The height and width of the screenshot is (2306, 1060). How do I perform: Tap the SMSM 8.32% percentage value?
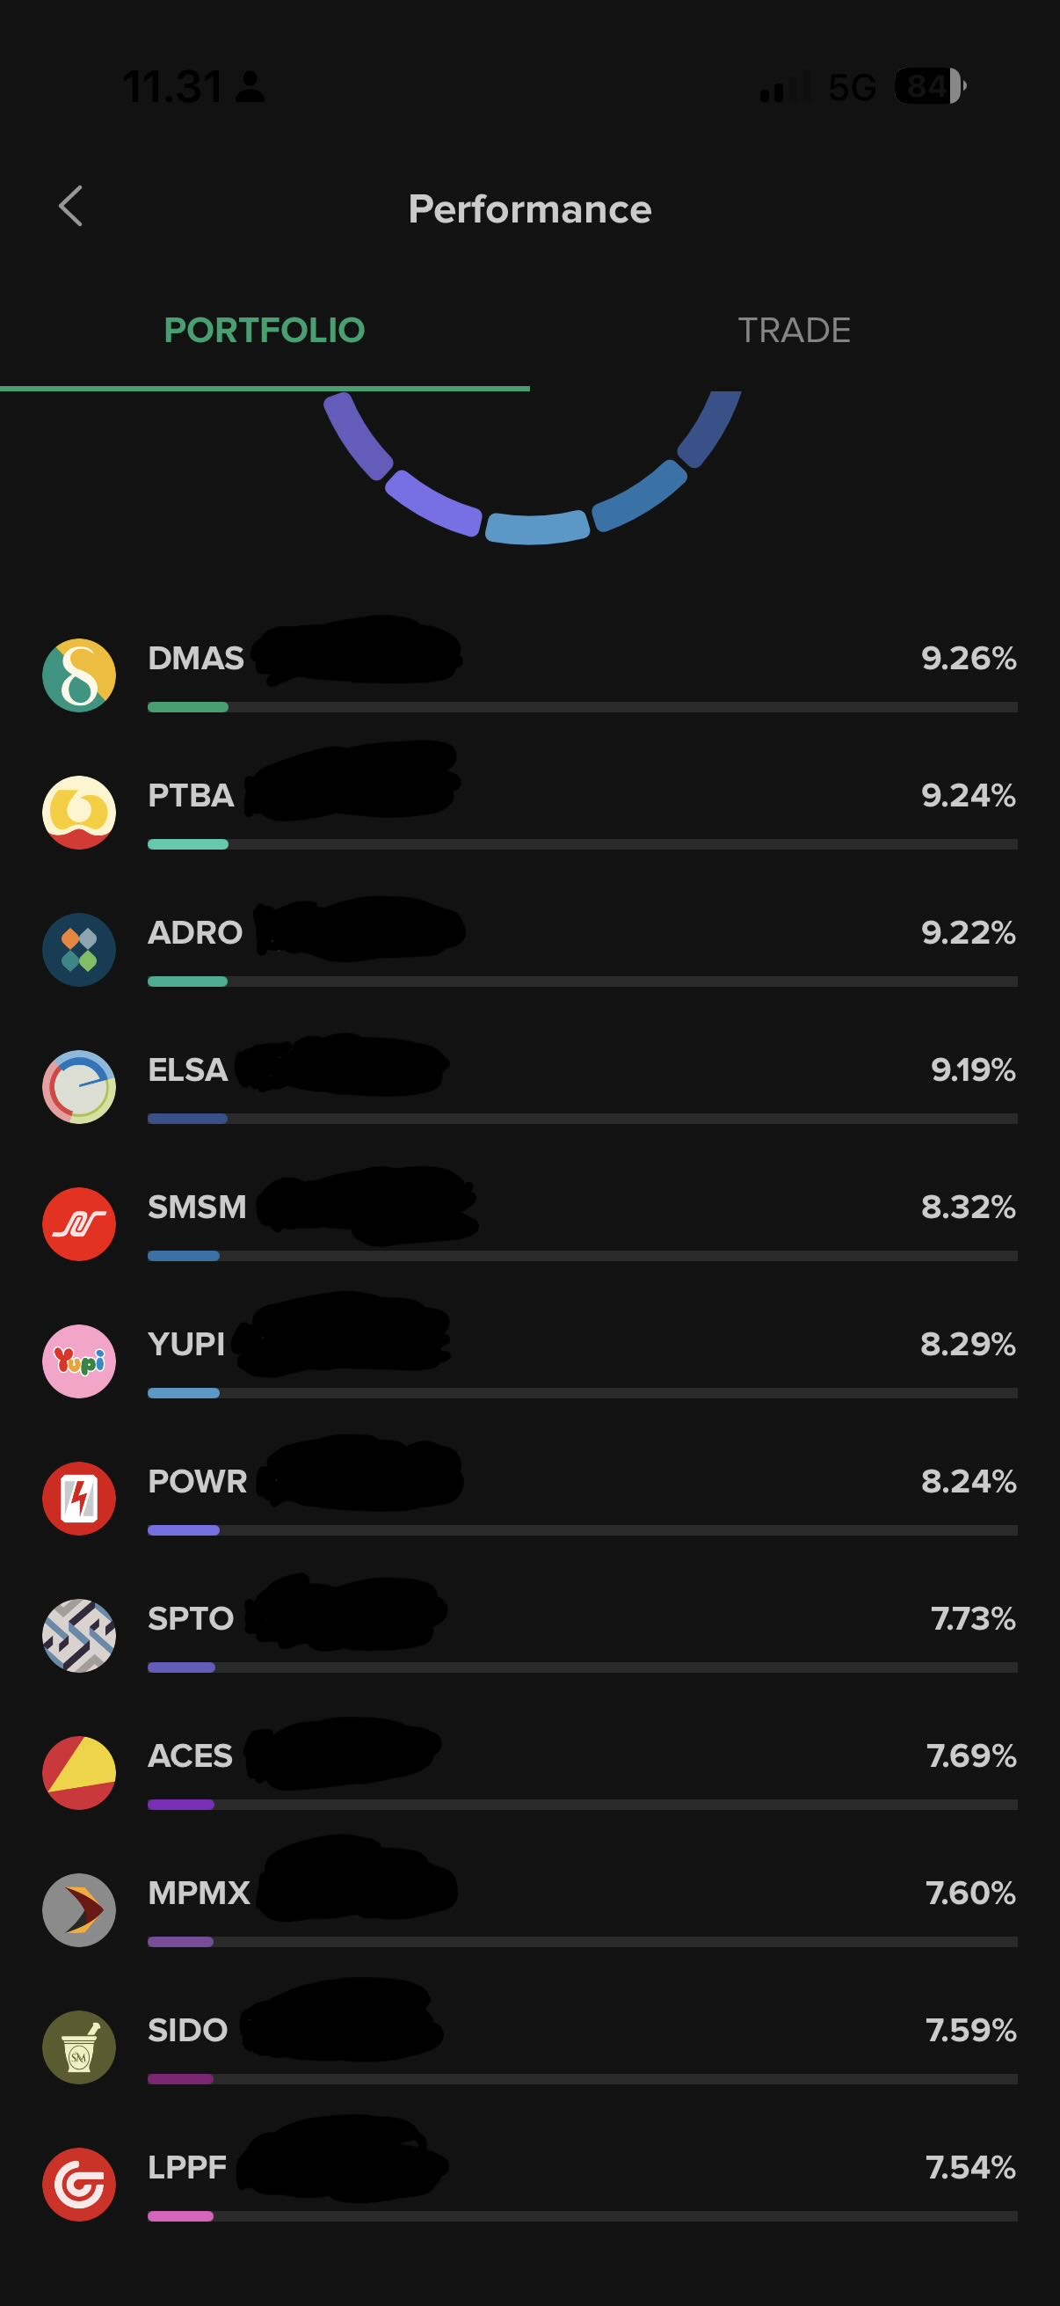[968, 1207]
